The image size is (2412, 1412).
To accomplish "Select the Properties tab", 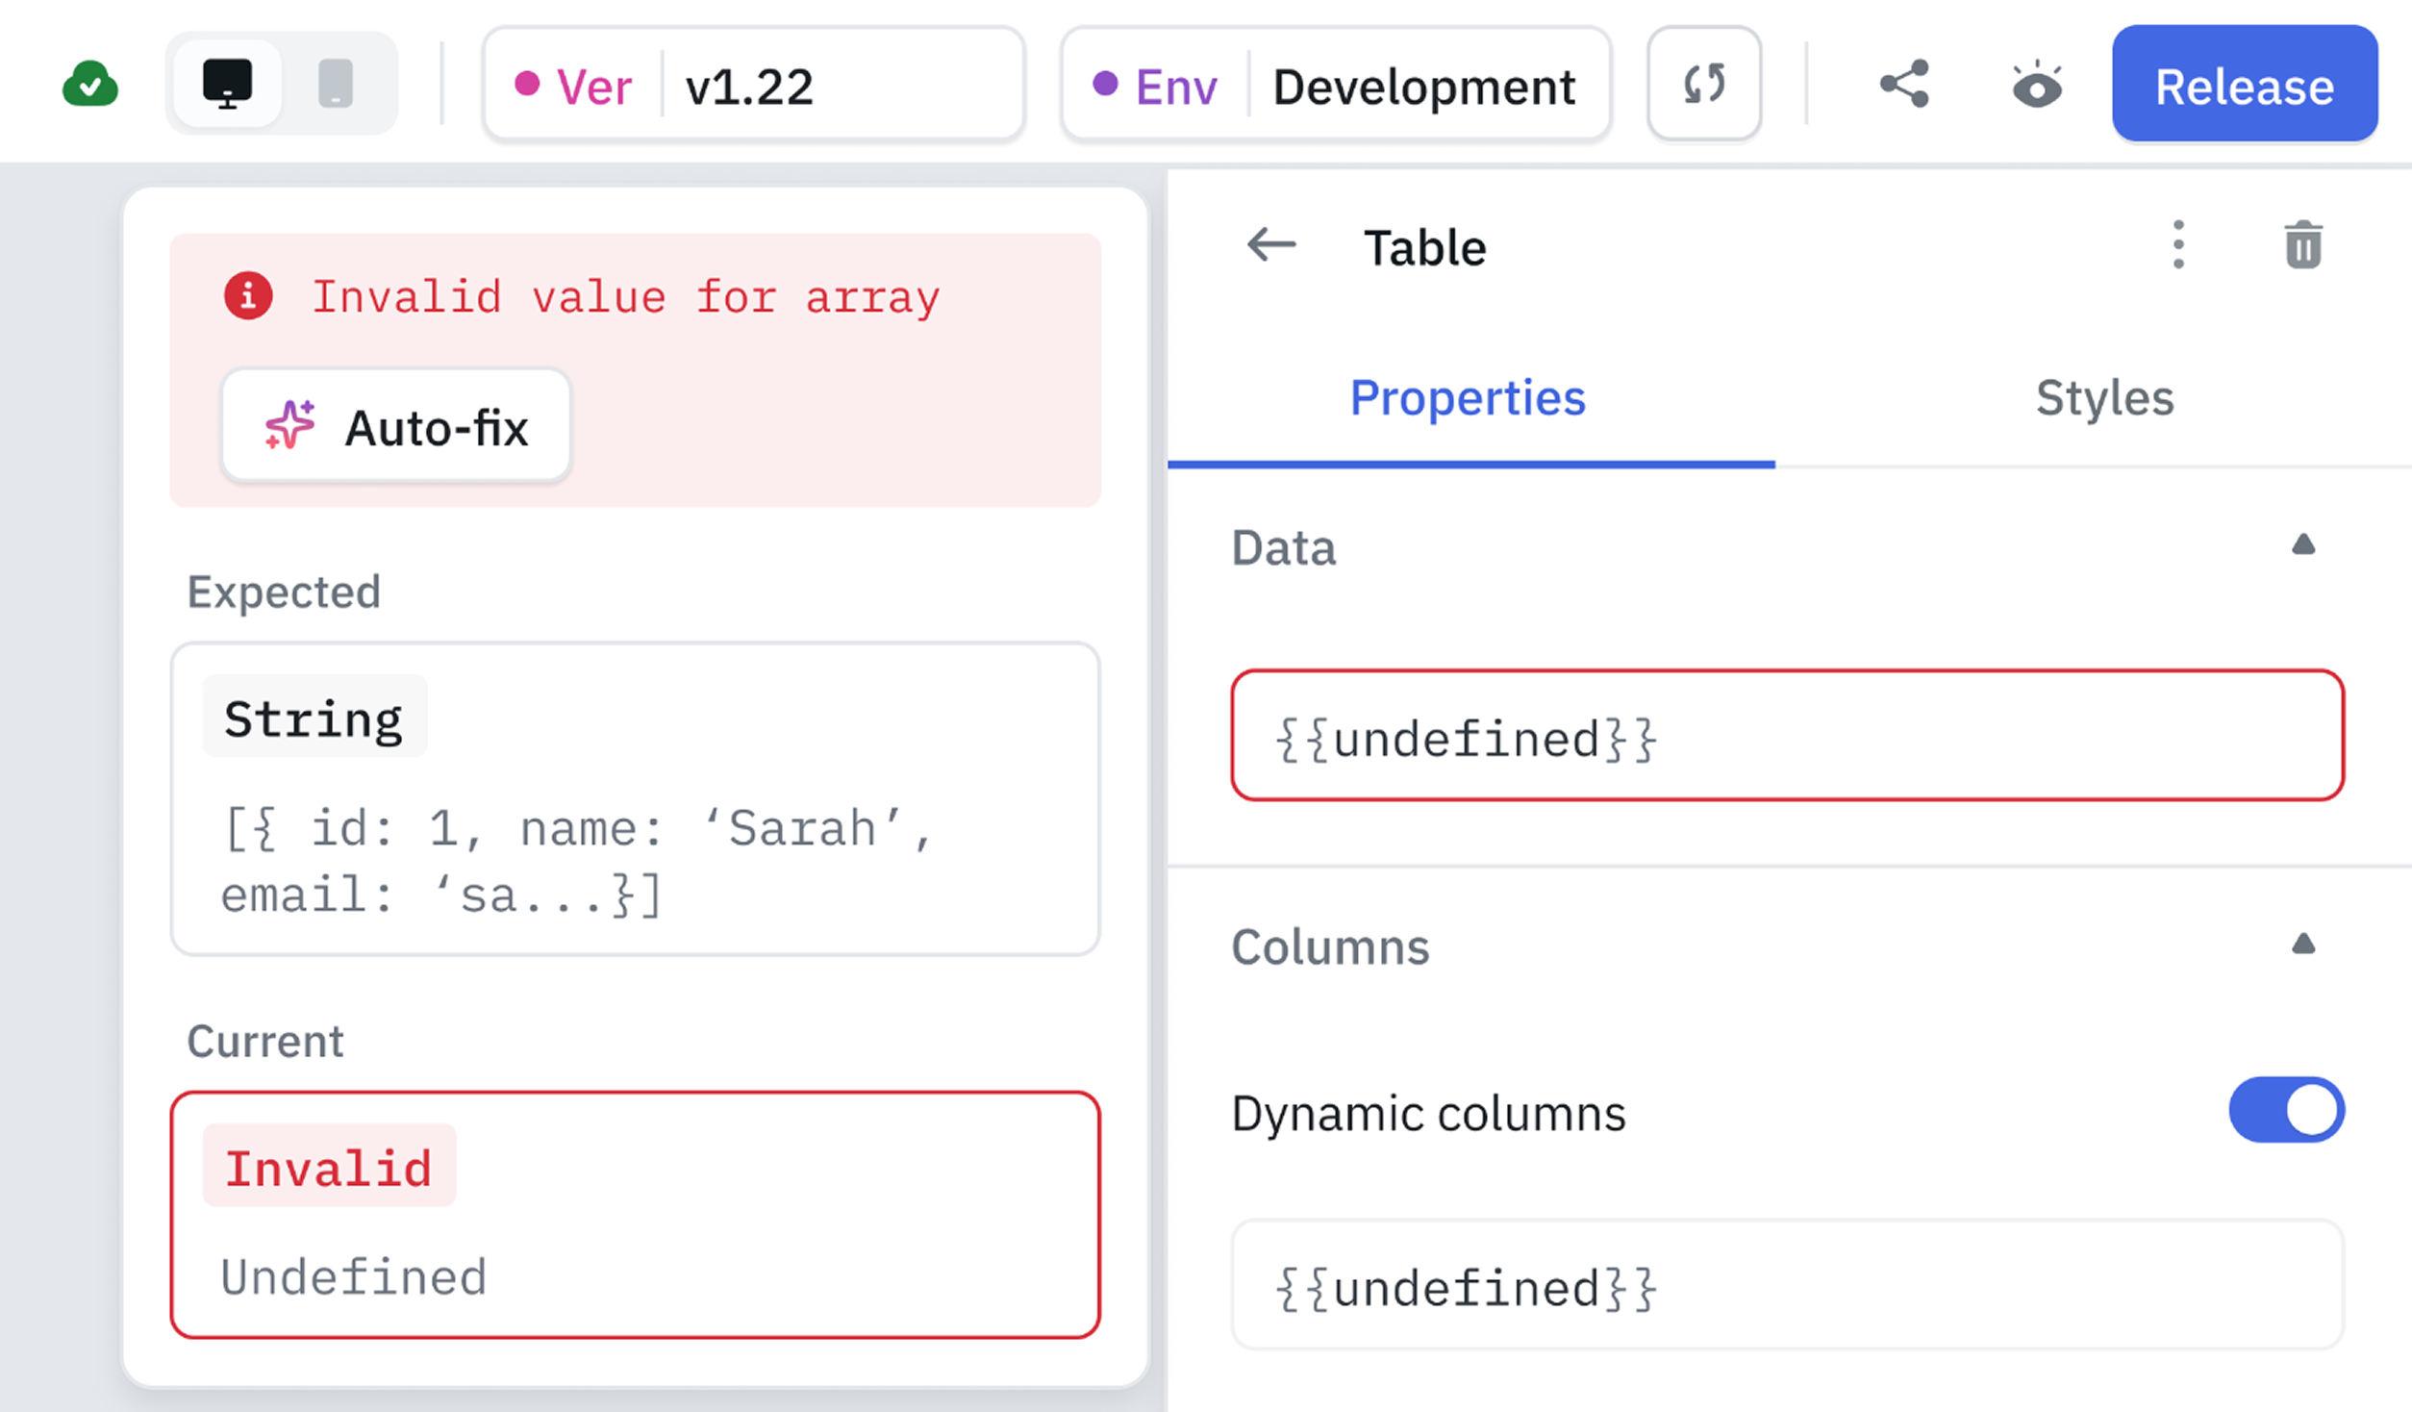I will click(1469, 397).
